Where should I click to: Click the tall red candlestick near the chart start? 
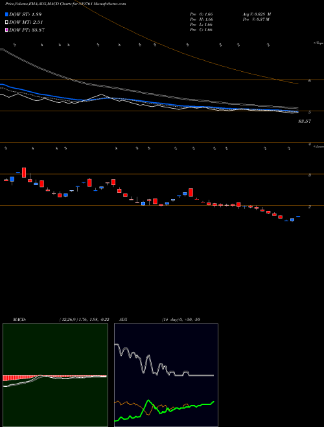coord(24,173)
